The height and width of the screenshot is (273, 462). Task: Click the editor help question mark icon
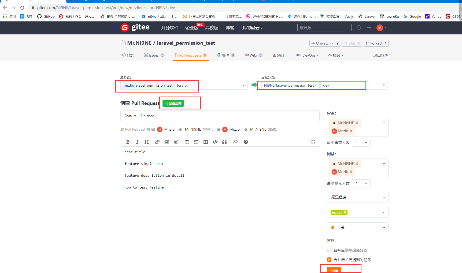click(x=246, y=142)
